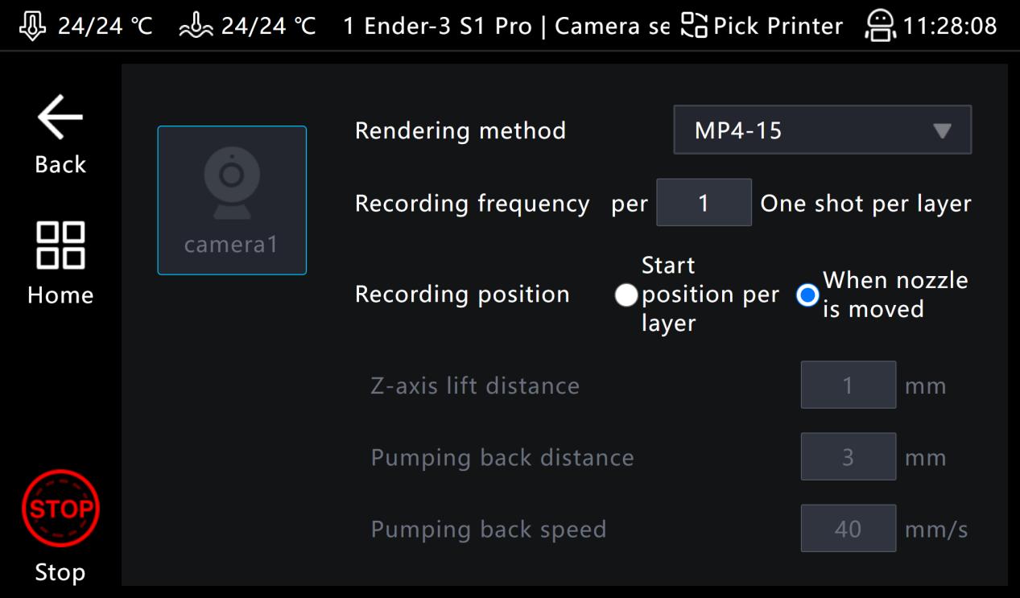Select Start position per layer radio
The height and width of the screenshot is (598, 1020).
click(626, 295)
